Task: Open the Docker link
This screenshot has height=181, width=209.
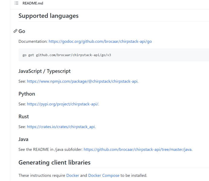Action: 72,175
